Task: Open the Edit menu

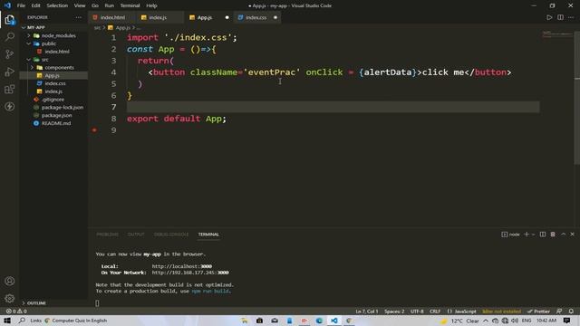Action: click(x=36, y=5)
